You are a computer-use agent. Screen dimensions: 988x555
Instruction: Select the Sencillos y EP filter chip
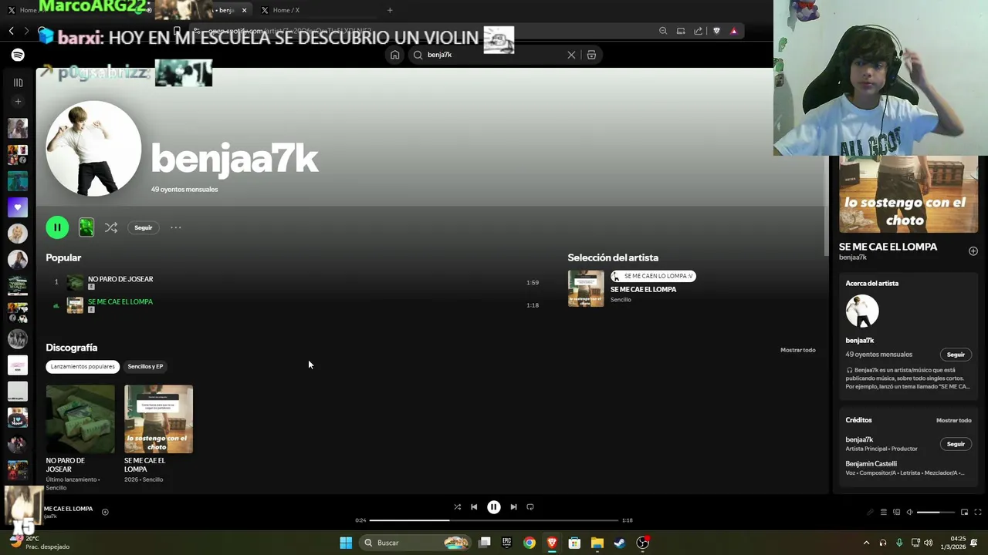[x=145, y=366]
